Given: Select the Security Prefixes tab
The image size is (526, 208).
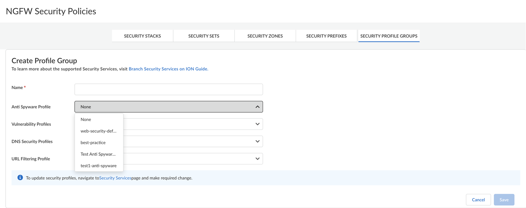Looking at the screenshot, I should [326, 36].
